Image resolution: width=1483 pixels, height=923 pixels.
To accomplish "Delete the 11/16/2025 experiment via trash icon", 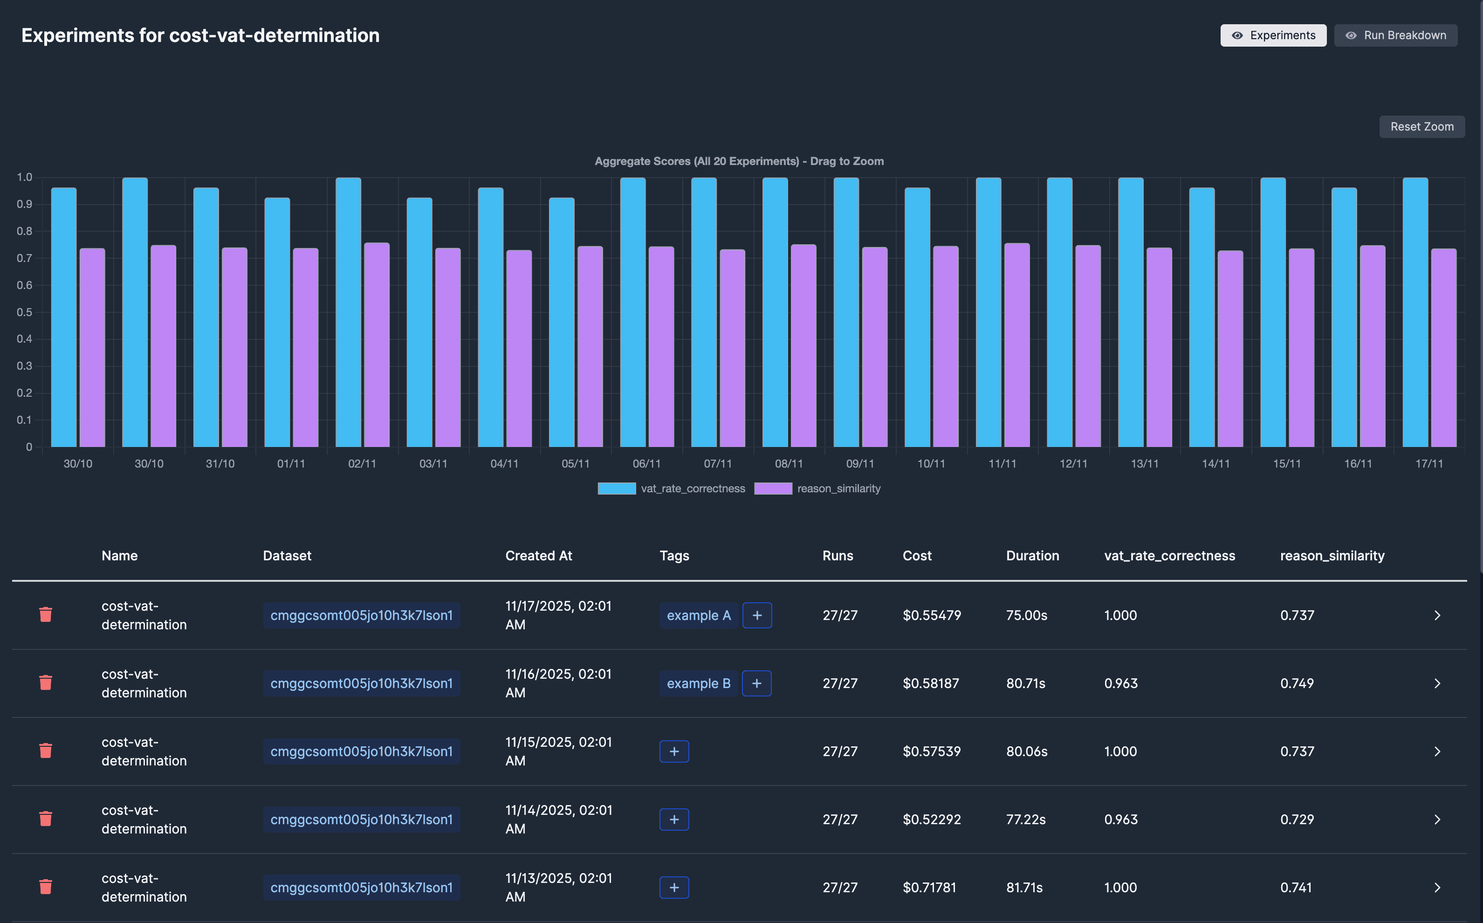I will pos(46,682).
